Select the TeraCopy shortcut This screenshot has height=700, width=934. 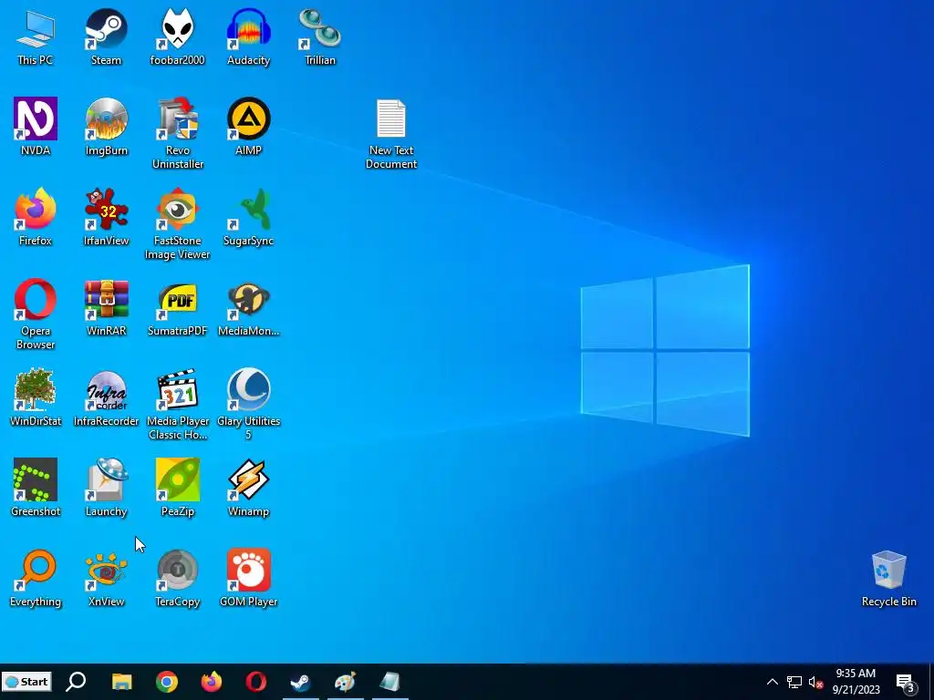point(178,578)
